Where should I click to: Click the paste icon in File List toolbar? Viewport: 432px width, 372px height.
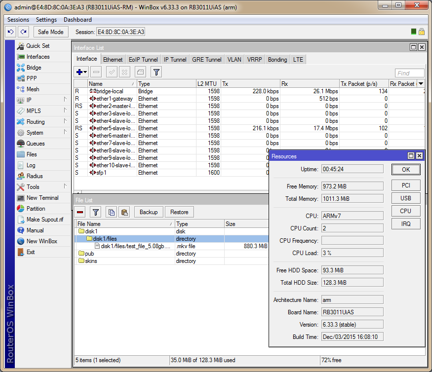tap(124, 212)
